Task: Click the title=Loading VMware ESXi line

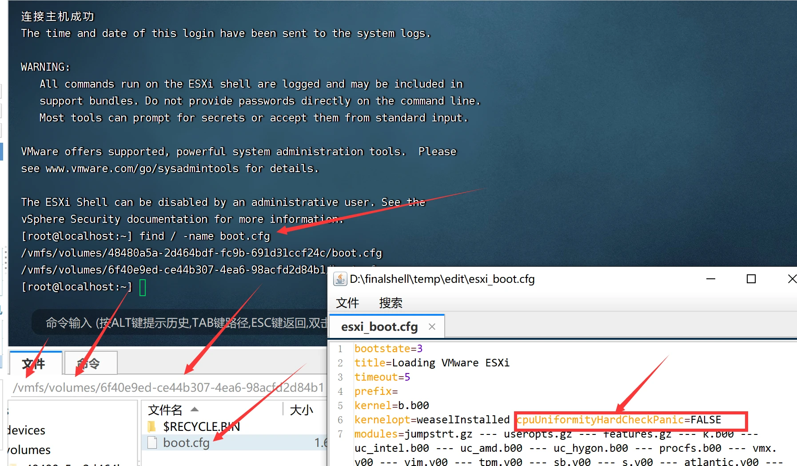Action: (432, 363)
